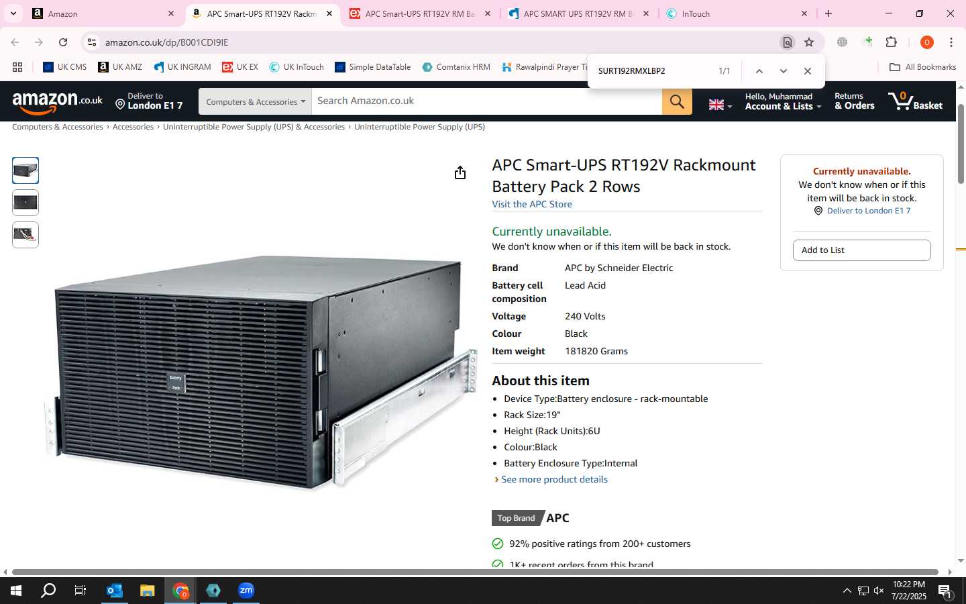Click Uninterruptible Power Supply (UPS) breadcrumb

click(x=419, y=127)
